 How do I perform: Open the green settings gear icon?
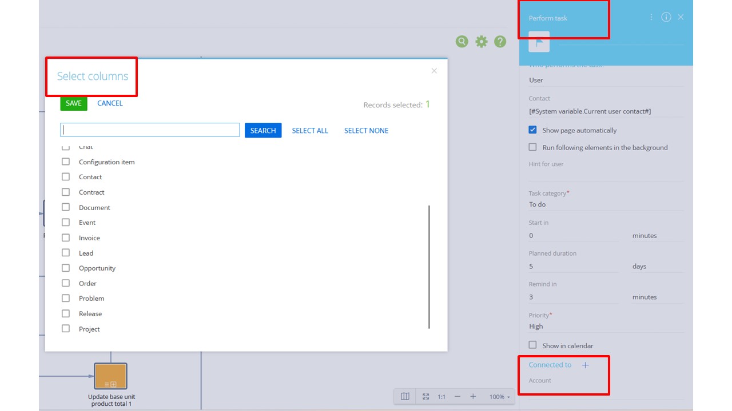(x=482, y=41)
